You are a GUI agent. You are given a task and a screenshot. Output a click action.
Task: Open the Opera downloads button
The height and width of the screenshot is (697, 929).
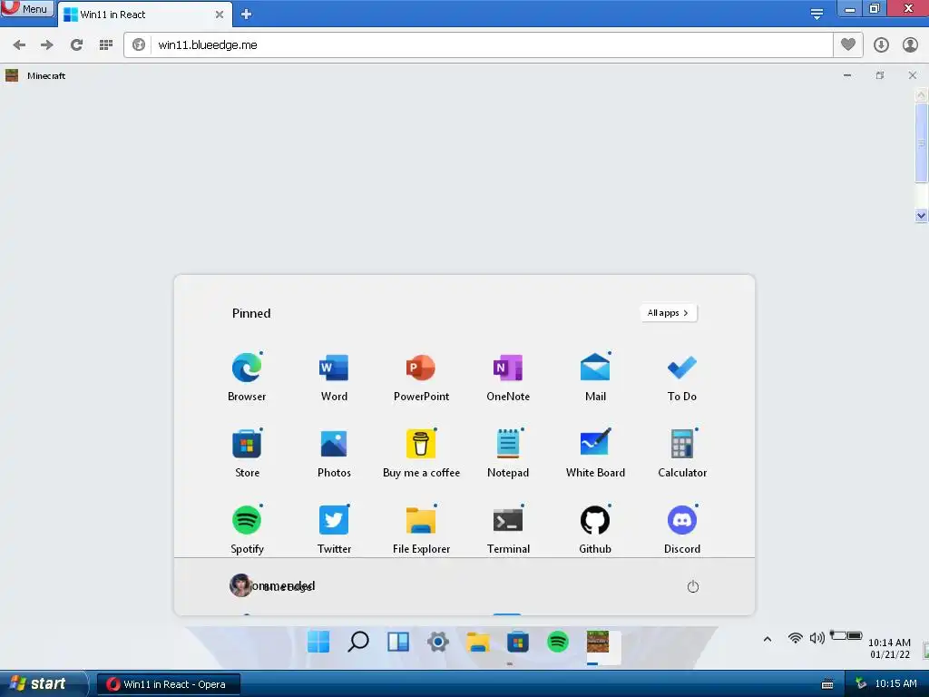click(x=881, y=45)
